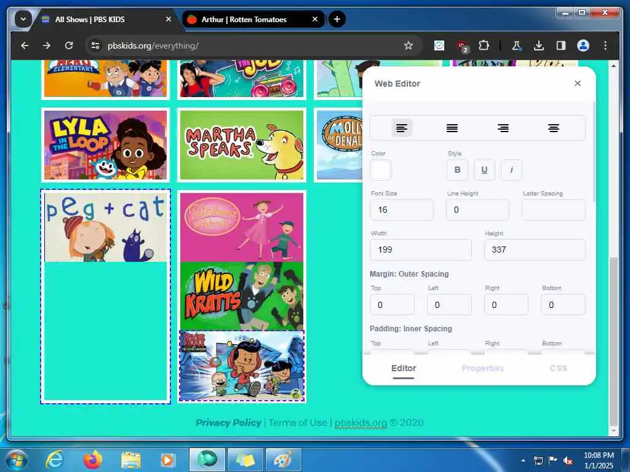Launch Firefox from the taskbar
630x472 pixels.
[x=92, y=460]
